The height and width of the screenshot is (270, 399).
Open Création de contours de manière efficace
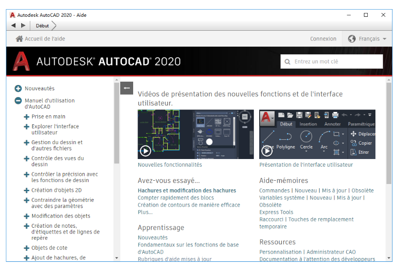tap(189, 205)
